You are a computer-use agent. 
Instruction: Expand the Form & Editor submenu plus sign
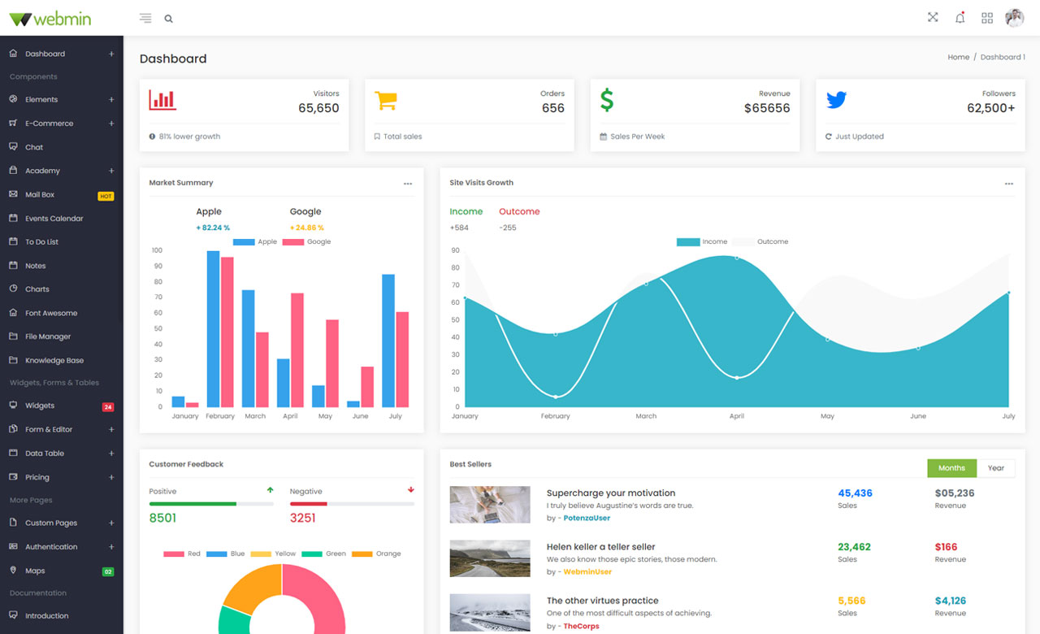pyautogui.click(x=111, y=429)
